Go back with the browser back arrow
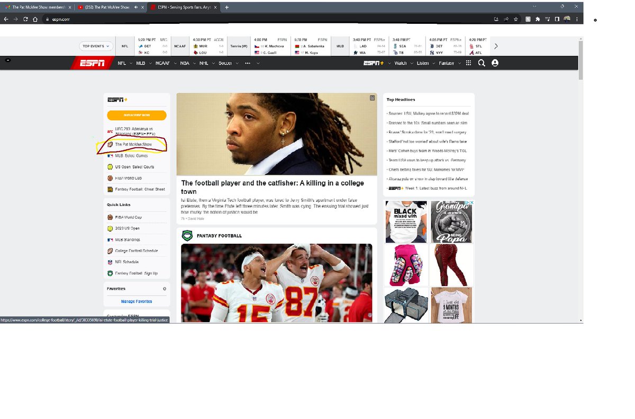 (6, 19)
